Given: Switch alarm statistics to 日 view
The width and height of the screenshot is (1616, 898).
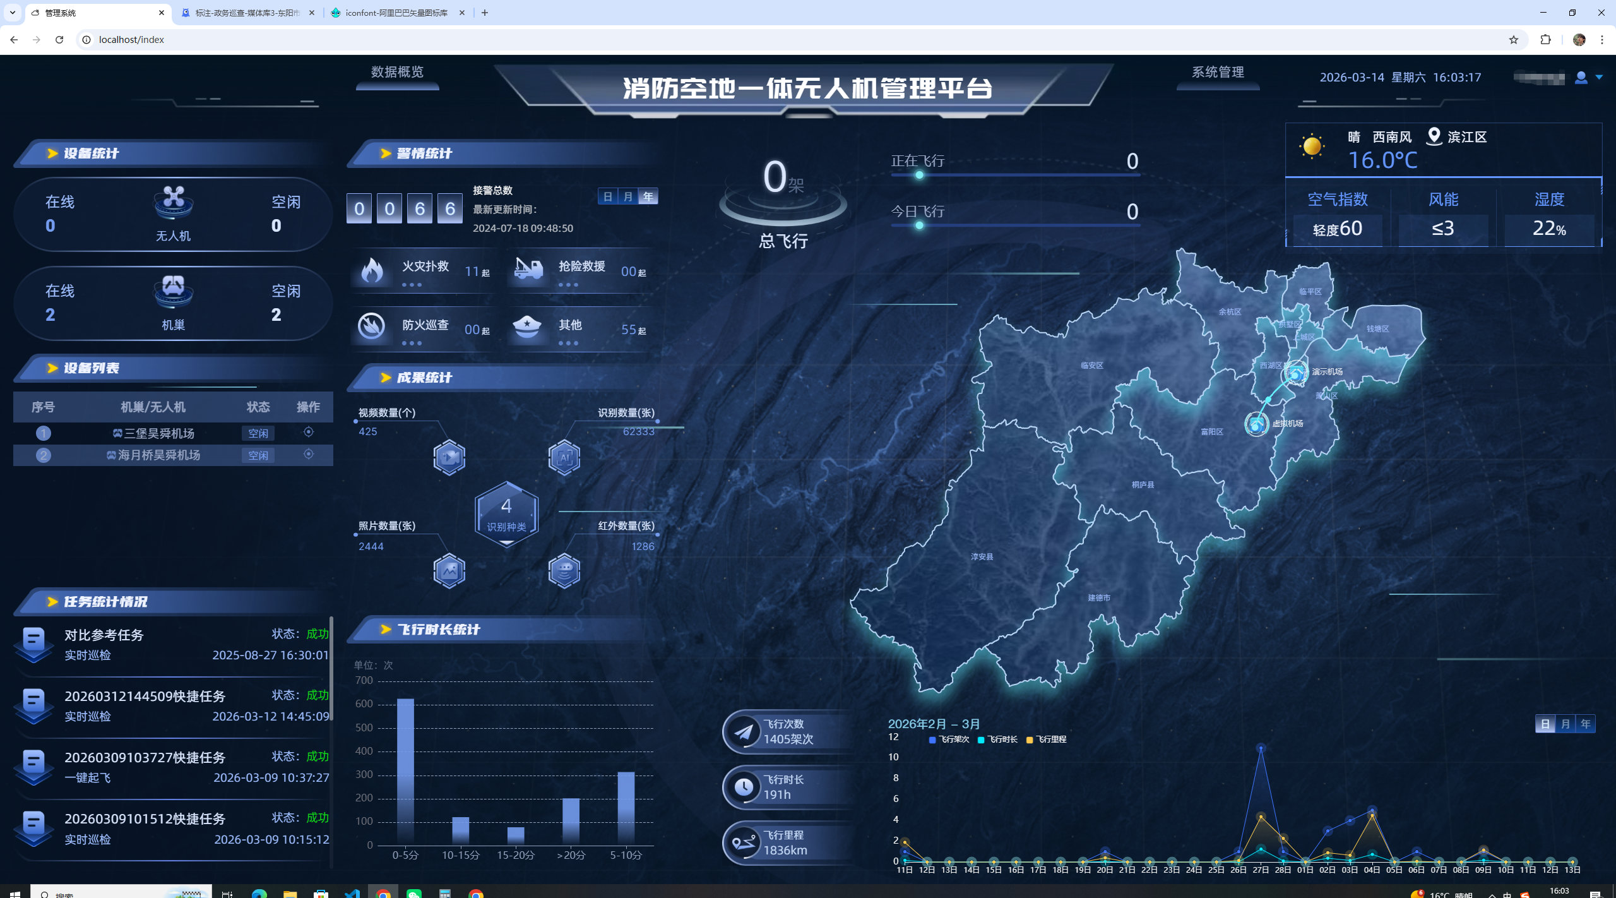Looking at the screenshot, I should [608, 197].
